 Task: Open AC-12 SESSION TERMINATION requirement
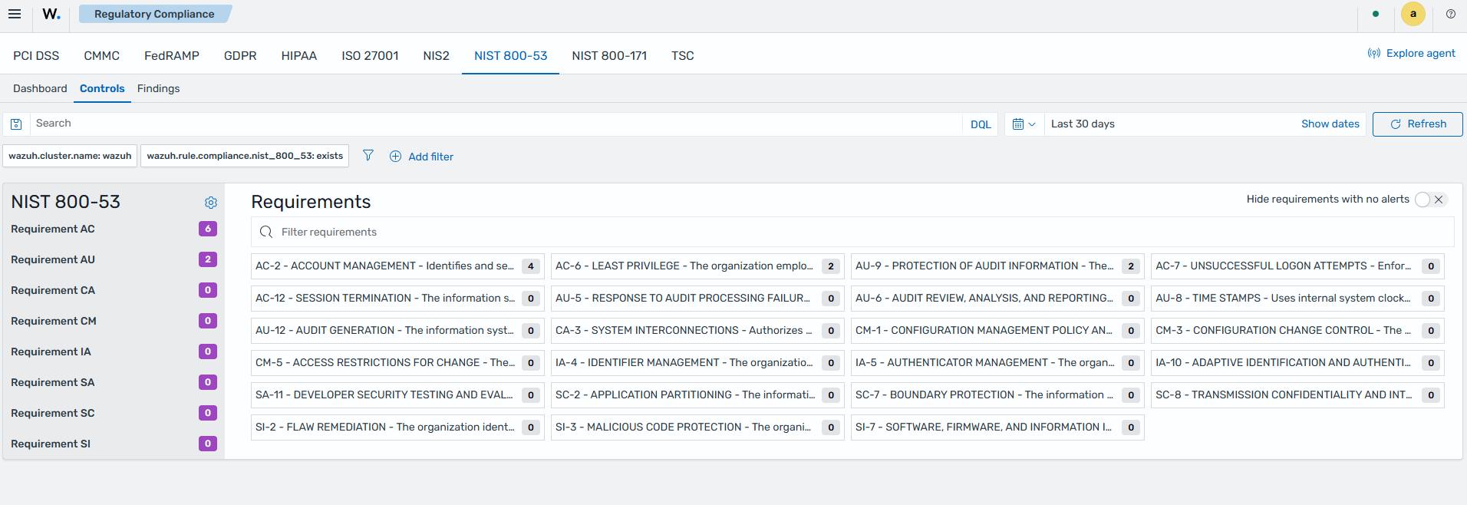(397, 299)
